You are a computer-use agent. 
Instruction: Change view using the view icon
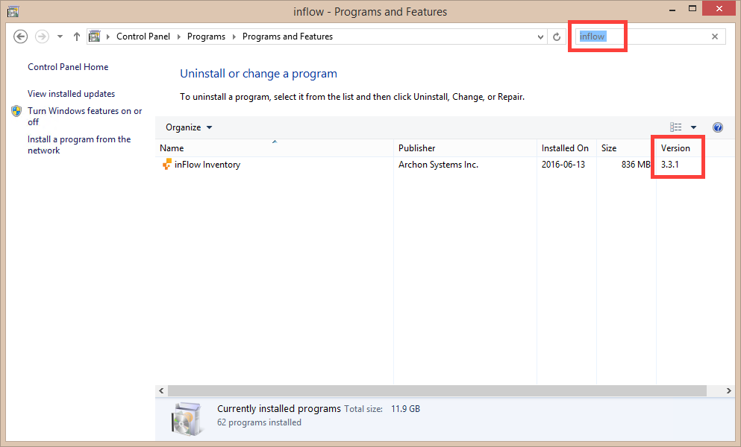[x=676, y=127]
